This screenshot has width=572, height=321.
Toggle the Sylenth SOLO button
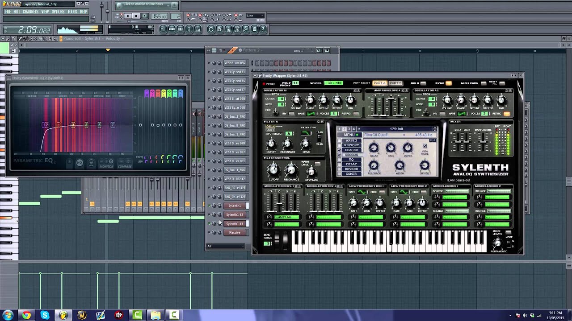423,83
